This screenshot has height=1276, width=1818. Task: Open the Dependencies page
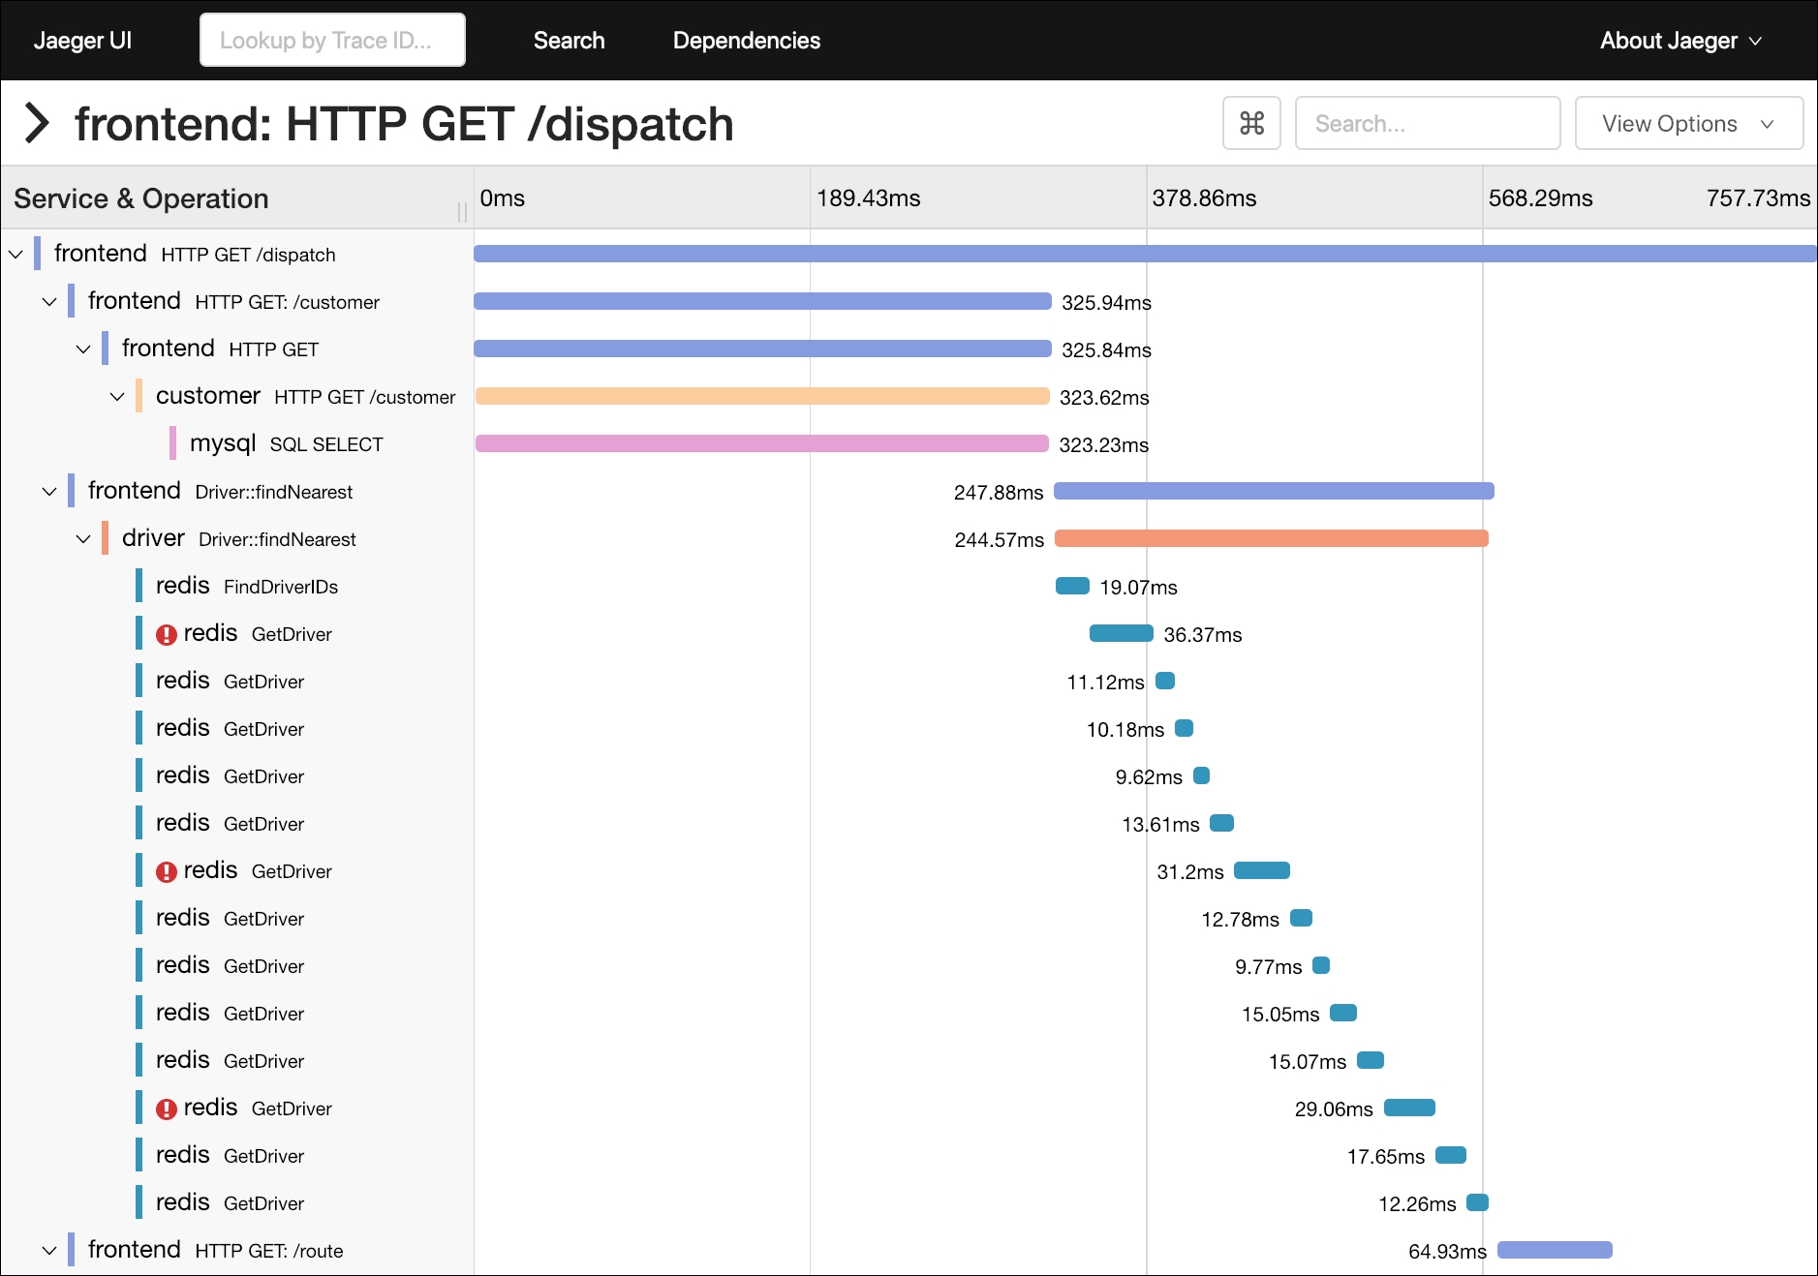pyautogui.click(x=746, y=40)
